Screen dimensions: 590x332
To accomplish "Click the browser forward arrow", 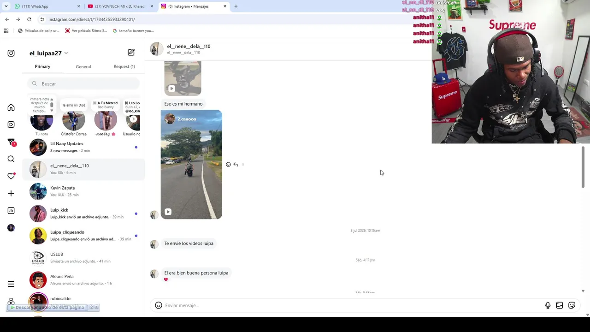I will coord(18,19).
